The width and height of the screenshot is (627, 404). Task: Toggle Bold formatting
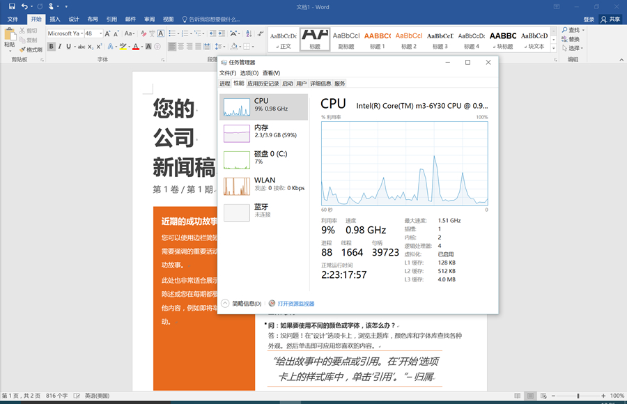pos(51,47)
